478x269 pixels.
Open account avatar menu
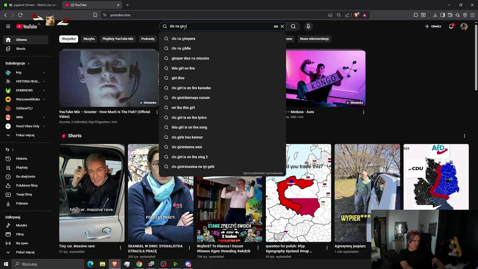click(x=464, y=26)
